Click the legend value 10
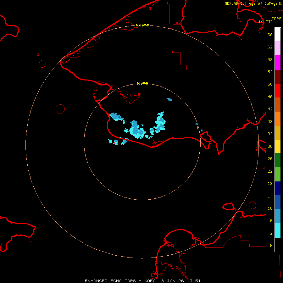The width and height of the screenshot is (283, 283). pos(270,208)
